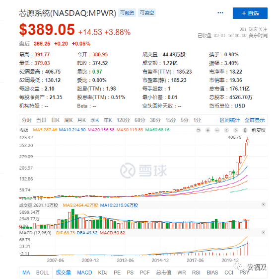This screenshot has width=275, height=279.
Task: Click the MA5:287.46 legend value
Action: pos(45,130)
